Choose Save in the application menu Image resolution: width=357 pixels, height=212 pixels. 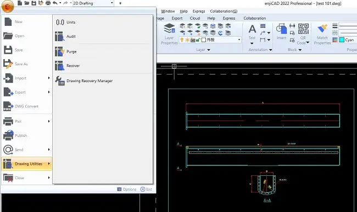click(x=27, y=50)
